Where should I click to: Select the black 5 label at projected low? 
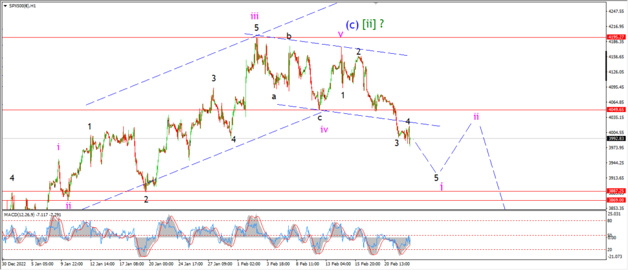437,178
